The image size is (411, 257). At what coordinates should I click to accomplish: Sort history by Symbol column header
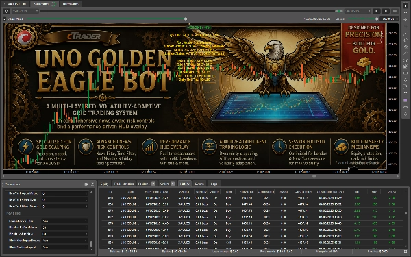click(x=184, y=191)
